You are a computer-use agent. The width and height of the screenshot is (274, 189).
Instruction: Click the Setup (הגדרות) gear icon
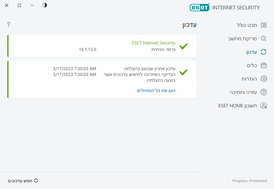tap(264, 79)
